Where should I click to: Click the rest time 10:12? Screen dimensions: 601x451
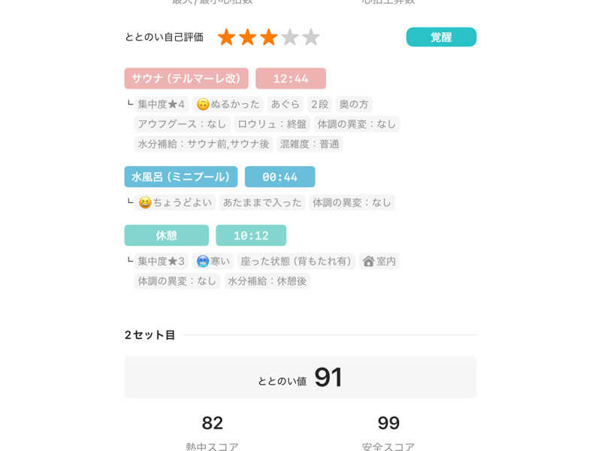coord(251,235)
